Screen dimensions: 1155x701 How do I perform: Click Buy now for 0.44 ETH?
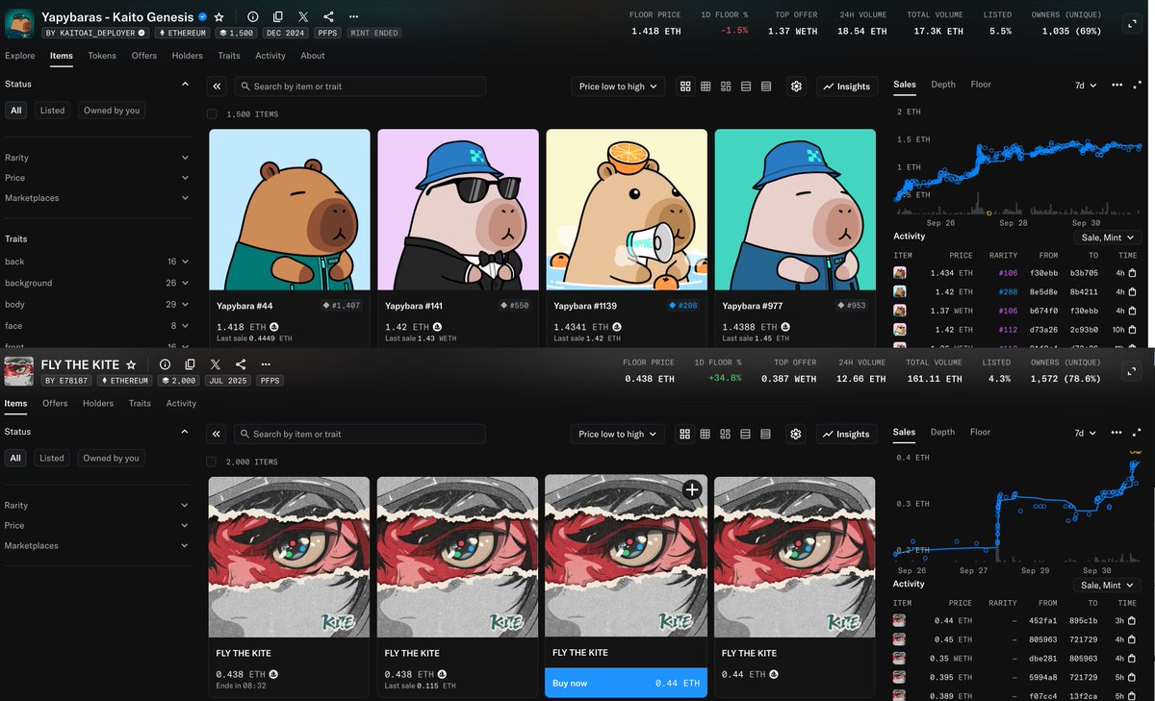coord(626,683)
